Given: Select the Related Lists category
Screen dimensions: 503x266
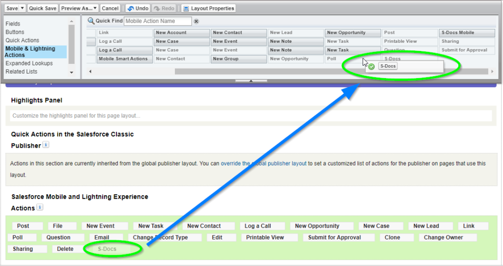Looking at the screenshot, I should (x=21, y=72).
